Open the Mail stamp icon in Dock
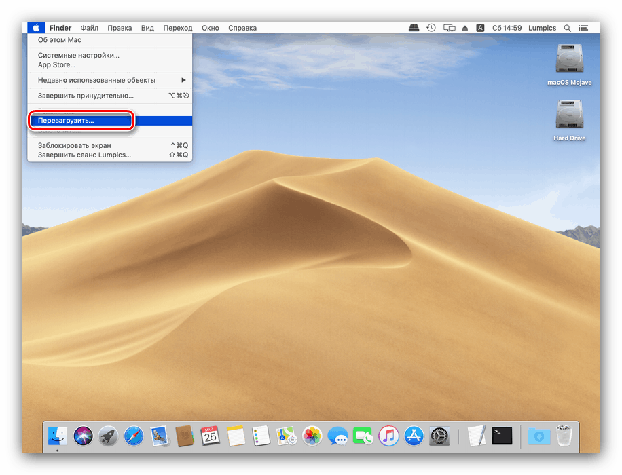The width and height of the screenshot is (622, 475). click(x=160, y=436)
